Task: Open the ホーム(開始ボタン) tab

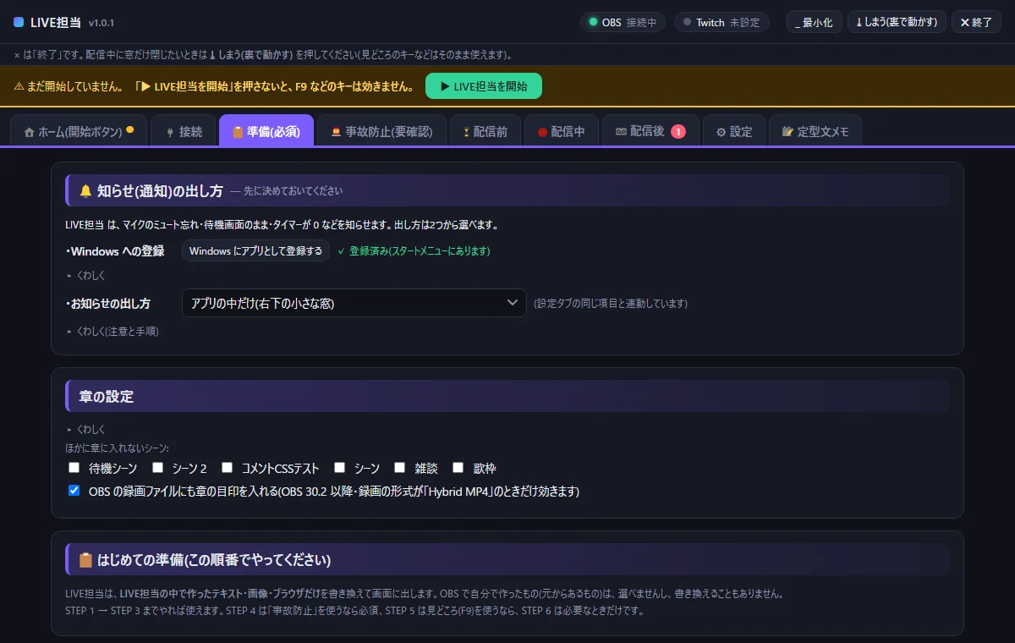Action: (79, 131)
